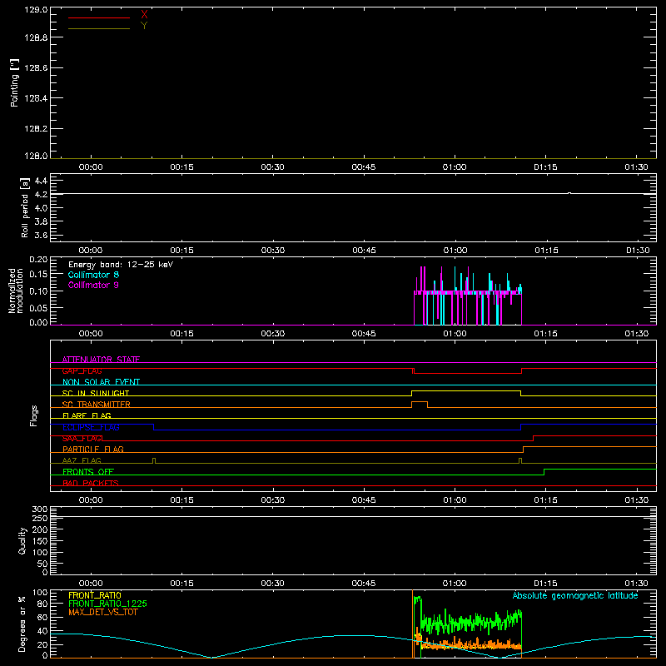
Task: Click the Normalized modulation axis title
Action: [16, 291]
